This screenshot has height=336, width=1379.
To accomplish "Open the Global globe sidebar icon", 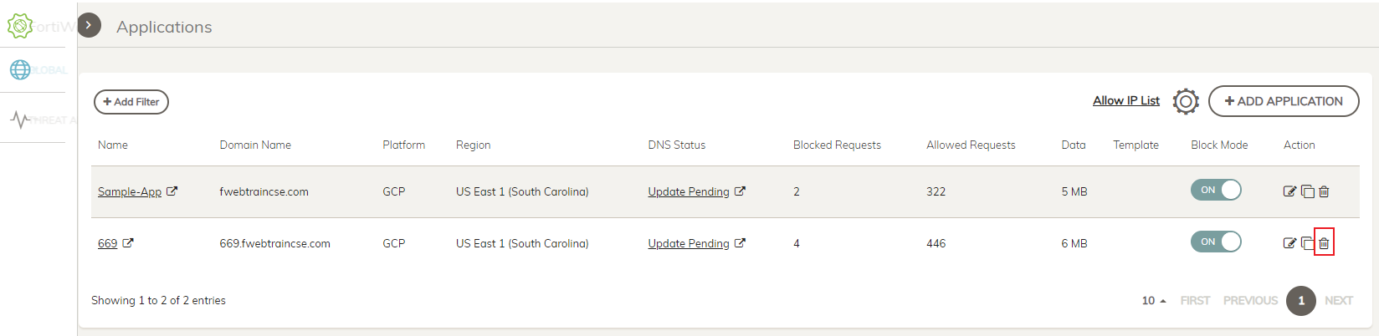I will click(20, 69).
